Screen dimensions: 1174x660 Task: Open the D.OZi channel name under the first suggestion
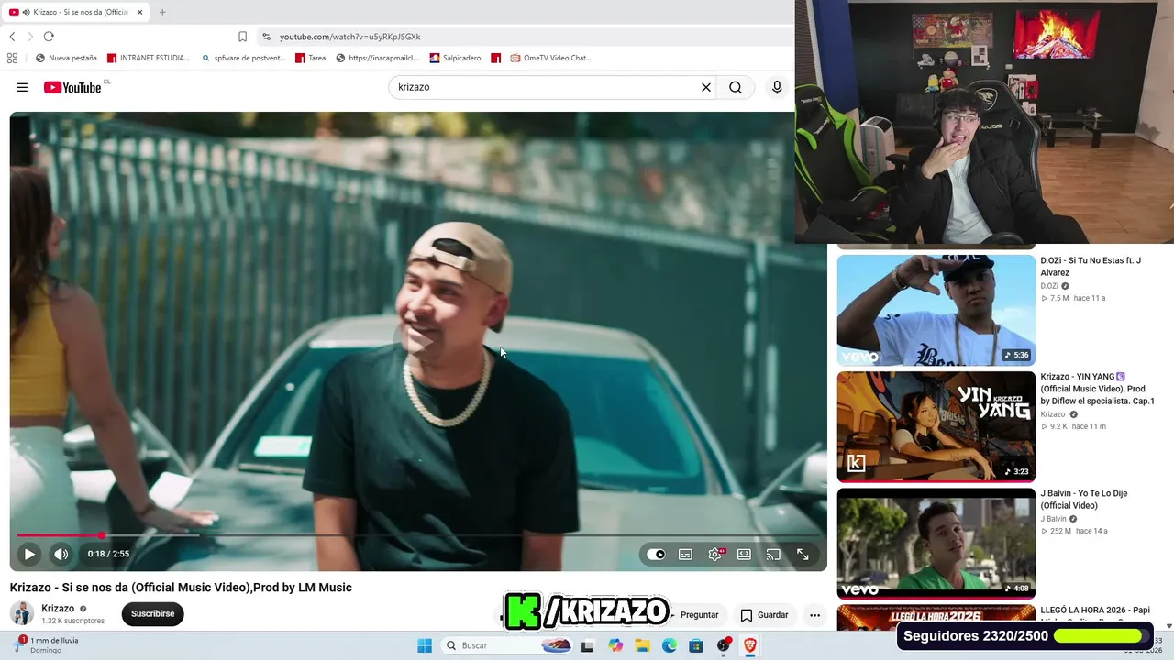[1049, 286]
